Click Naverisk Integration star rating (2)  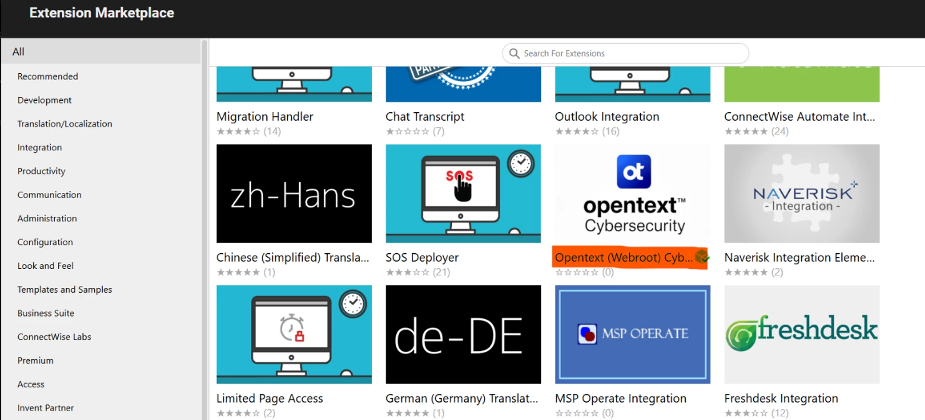[753, 272]
